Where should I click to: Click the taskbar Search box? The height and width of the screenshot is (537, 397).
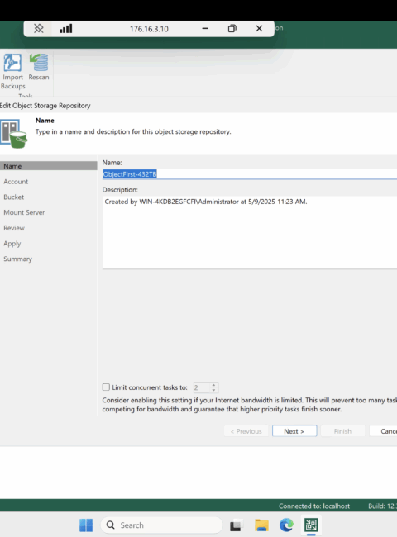[161, 525]
